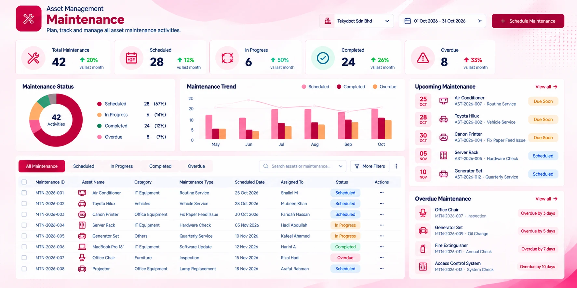Click the Search assets or maintenance field
This screenshot has height=288, width=577.
[x=302, y=166]
